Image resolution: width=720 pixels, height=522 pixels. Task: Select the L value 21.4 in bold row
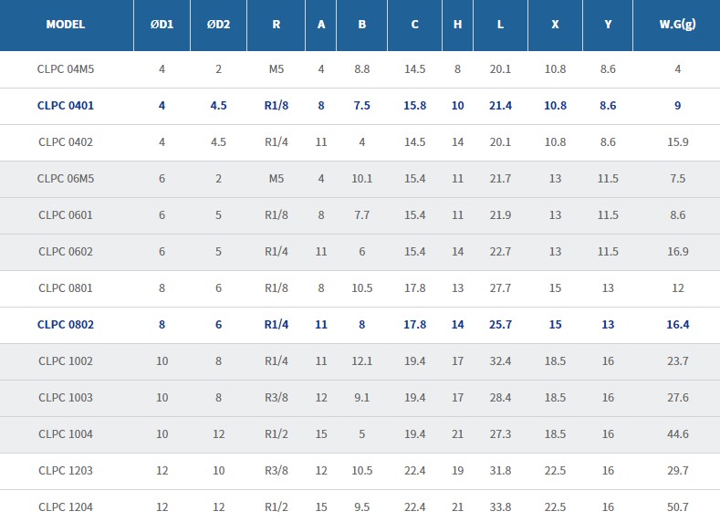(500, 106)
